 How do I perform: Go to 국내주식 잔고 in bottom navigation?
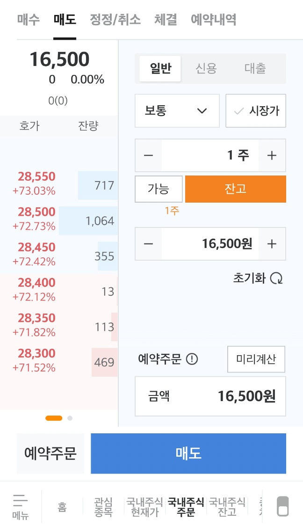(x=227, y=506)
